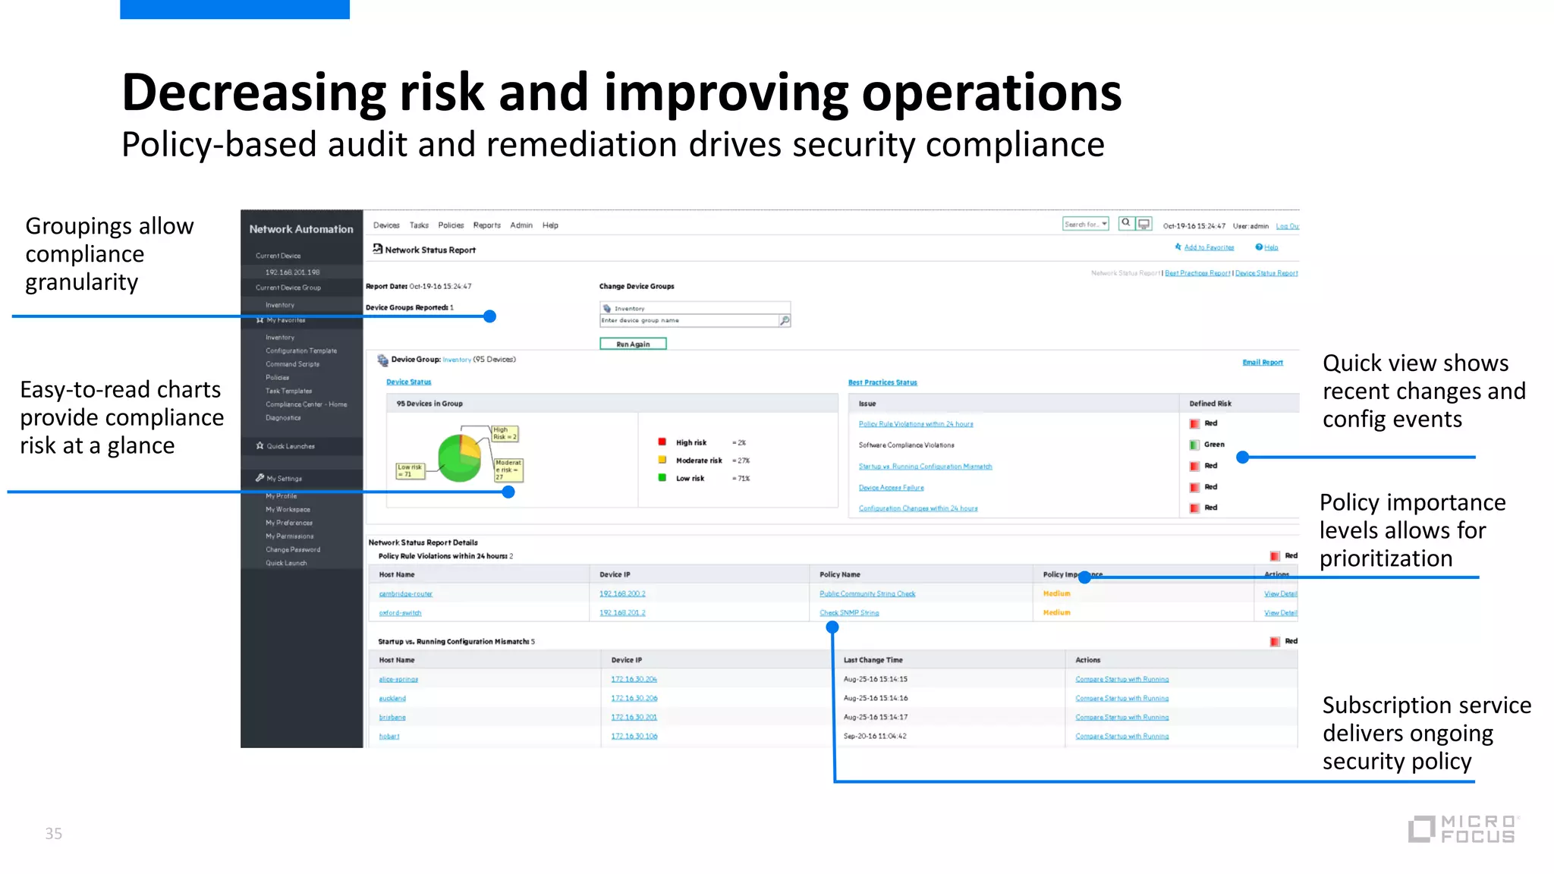Click the green Low risk legend swatch
Viewport: 1554px width, 874px height.
(662, 478)
